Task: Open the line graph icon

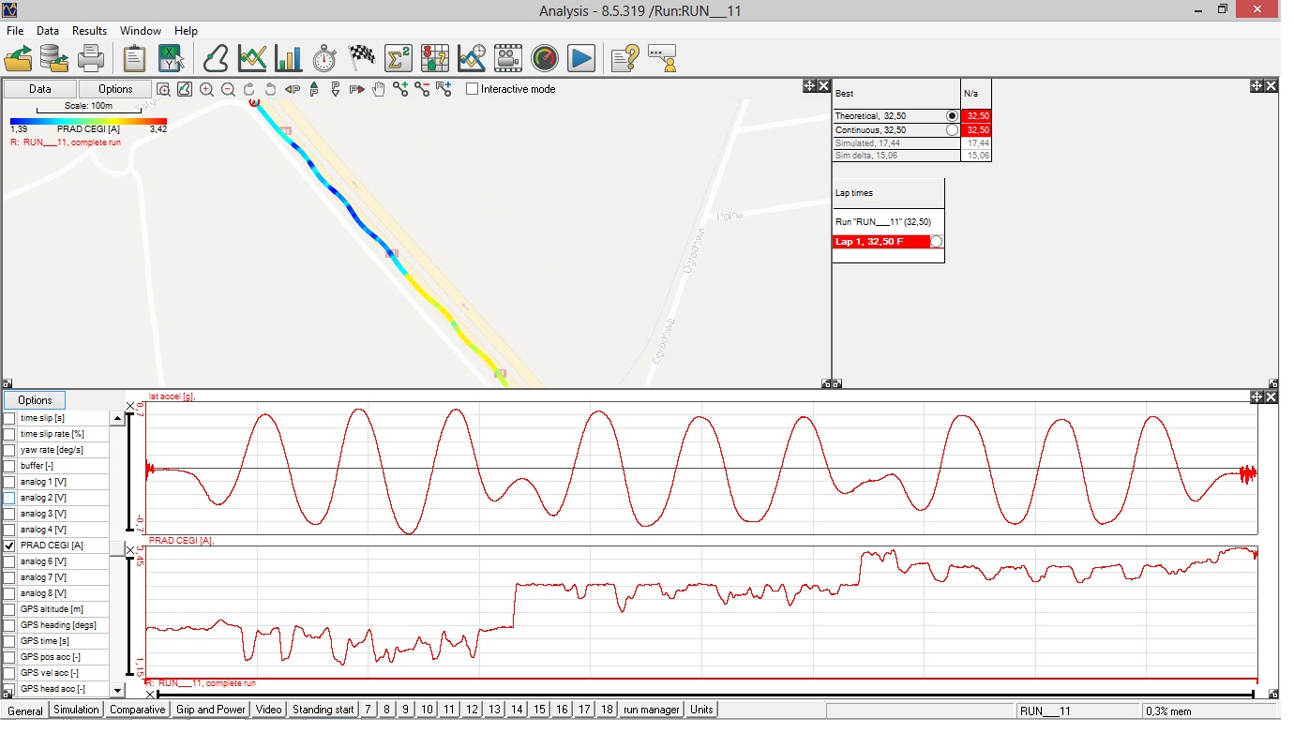Action: point(252,58)
